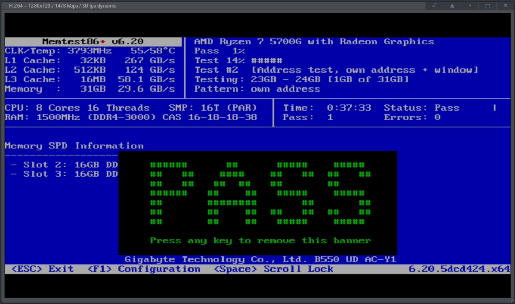The height and width of the screenshot is (304, 515).
Task: Click the "Pass: 1" count below Time
Action: click(308, 117)
